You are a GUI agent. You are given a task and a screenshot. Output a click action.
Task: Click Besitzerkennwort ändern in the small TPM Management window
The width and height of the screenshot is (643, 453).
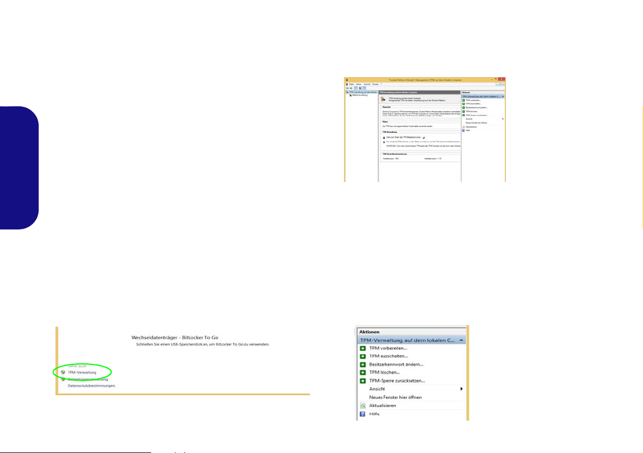point(477,107)
